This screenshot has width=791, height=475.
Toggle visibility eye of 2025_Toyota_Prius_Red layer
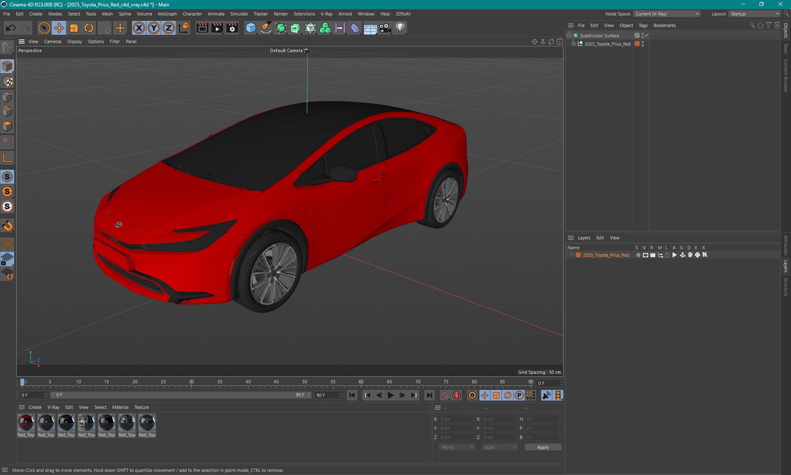645,255
